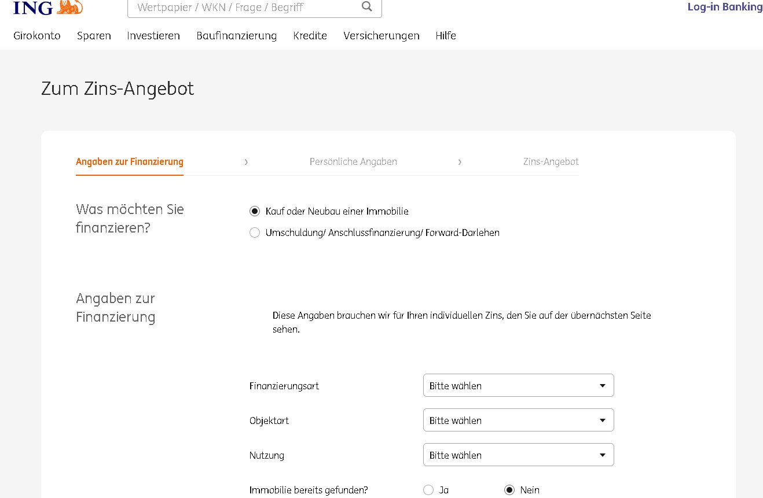This screenshot has width=763, height=498.
Task: Open the Kredite menu
Action: coord(310,35)
